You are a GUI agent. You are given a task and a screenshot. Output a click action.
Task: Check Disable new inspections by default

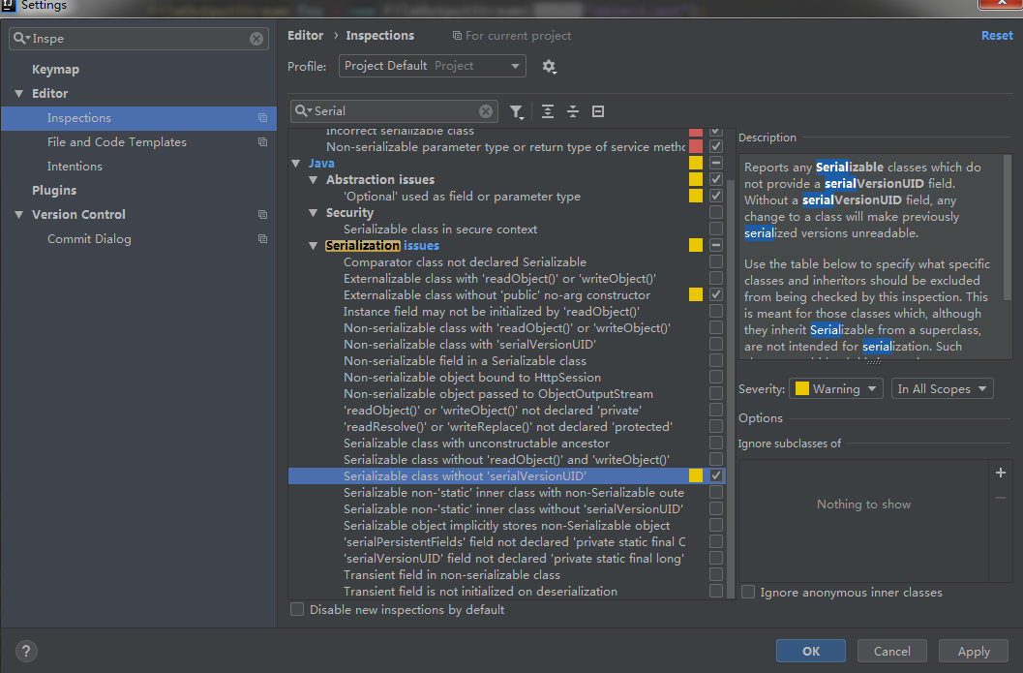click(x=297, y=609)
